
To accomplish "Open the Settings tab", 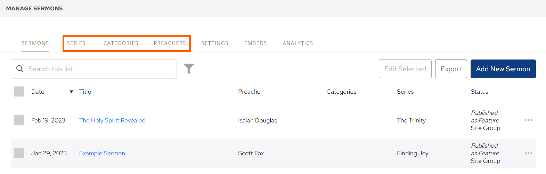I will coord(215,43).
